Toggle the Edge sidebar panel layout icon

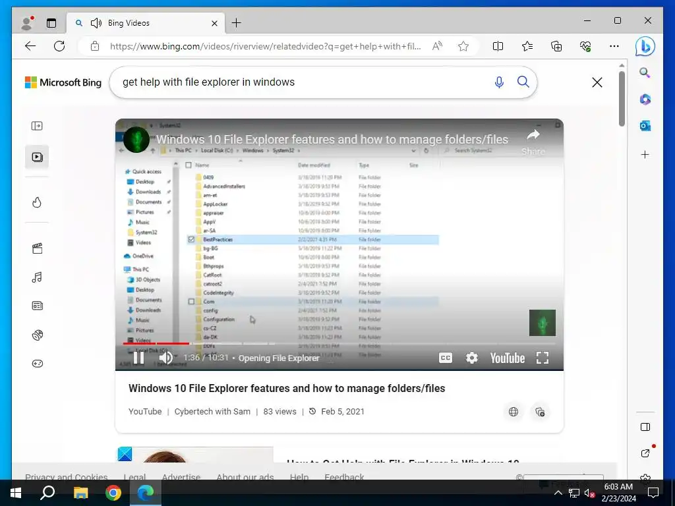(x=645, y=427)
